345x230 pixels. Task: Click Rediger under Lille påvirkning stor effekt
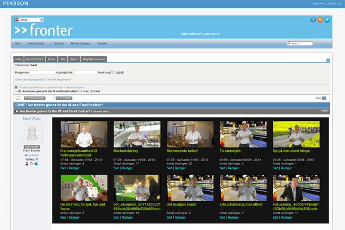click(233, 218)
